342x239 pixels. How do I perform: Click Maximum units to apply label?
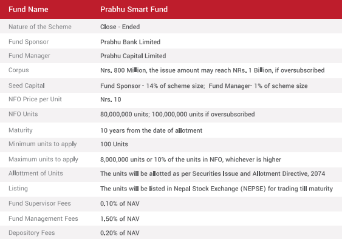[43, 160]
